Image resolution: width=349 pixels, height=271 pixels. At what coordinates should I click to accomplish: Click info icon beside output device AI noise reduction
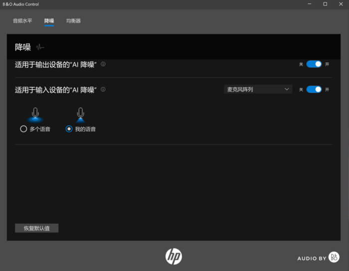pyautogui.click(x=103, y=64)
